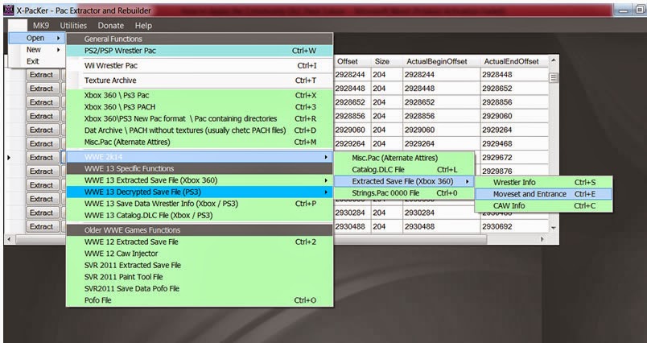Click Extract button in row with offset 2928448

pyautogui.click(x=42, y=89)
